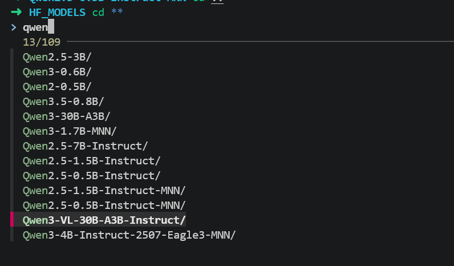The image size is (454, 266).
Task: Choose the Qwen3-30B-A3B/ entry
Action: coord(66,116)
